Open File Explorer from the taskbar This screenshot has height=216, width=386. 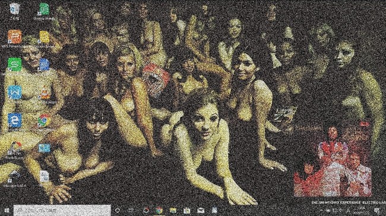[x=173, y=210]
